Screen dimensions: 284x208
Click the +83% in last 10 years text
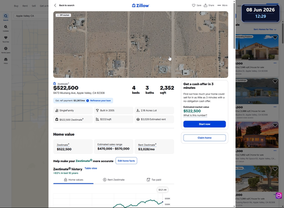(66, 173)
